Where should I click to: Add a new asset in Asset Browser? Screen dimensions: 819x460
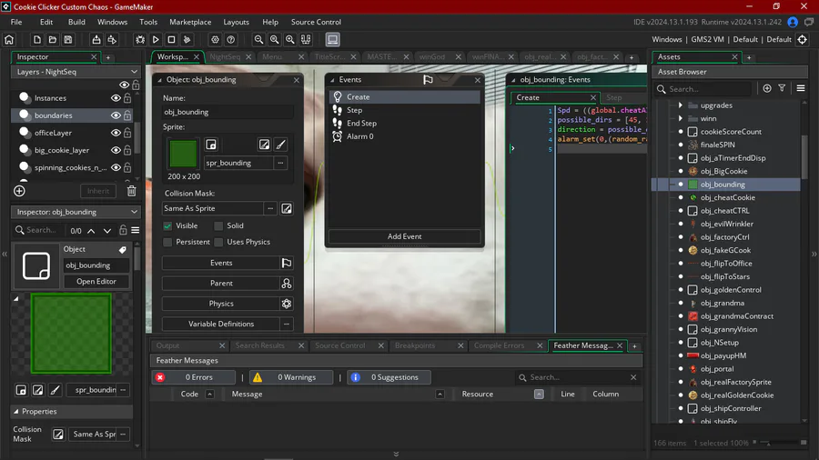pyautogui.click(x=767, y=89)
